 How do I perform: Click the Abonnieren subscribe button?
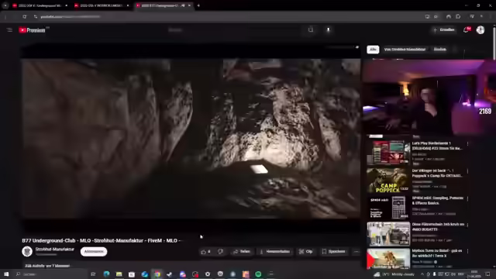pos(94,251)
